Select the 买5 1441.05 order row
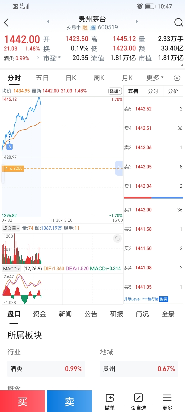Viewport: 185px width, 412px height. 153,287
